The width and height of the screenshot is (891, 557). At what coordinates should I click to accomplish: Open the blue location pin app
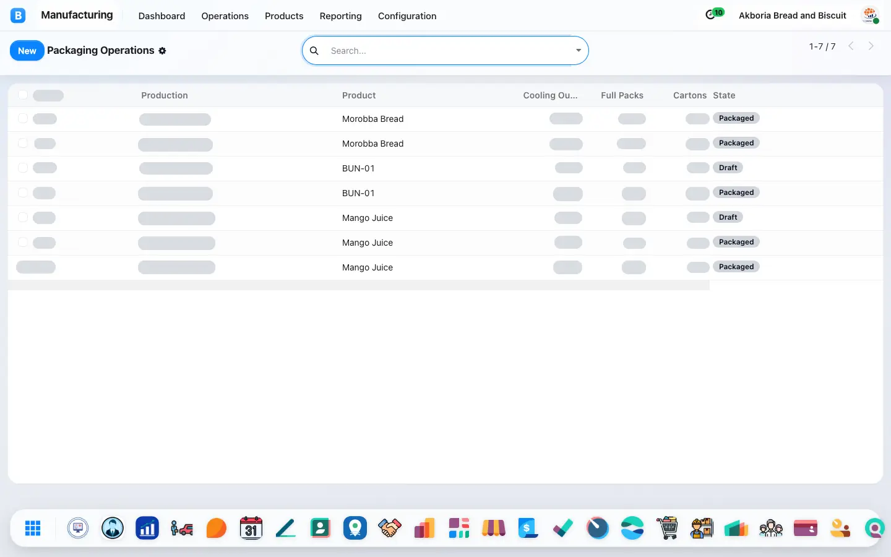click(355, 528)
